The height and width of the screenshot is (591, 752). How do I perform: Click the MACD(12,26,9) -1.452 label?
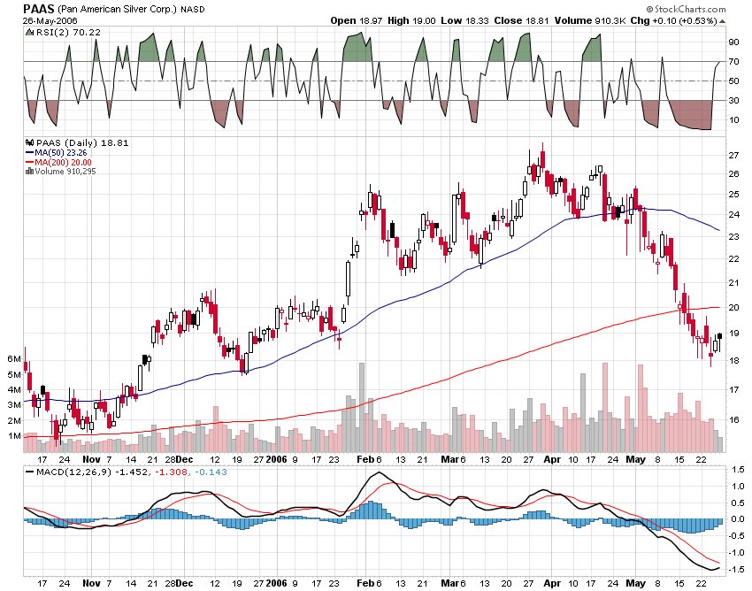coord(93,472)
